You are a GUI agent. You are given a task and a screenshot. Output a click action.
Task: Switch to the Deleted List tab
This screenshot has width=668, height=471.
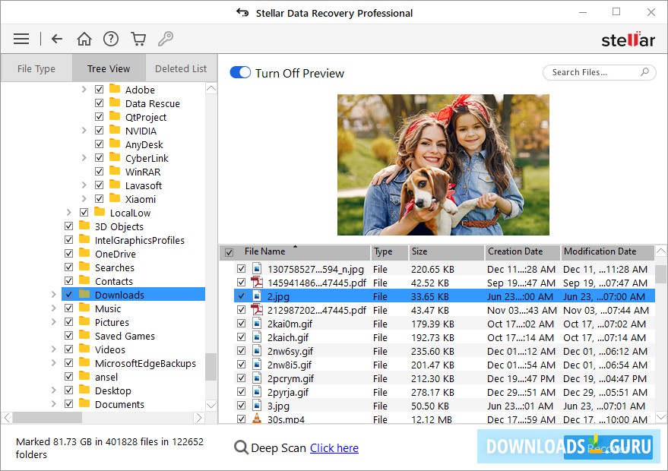point(180,68)
